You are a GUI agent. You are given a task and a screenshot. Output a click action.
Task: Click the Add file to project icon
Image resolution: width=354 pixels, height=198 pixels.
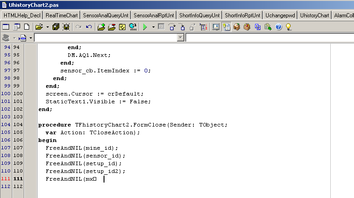point(101,27)
